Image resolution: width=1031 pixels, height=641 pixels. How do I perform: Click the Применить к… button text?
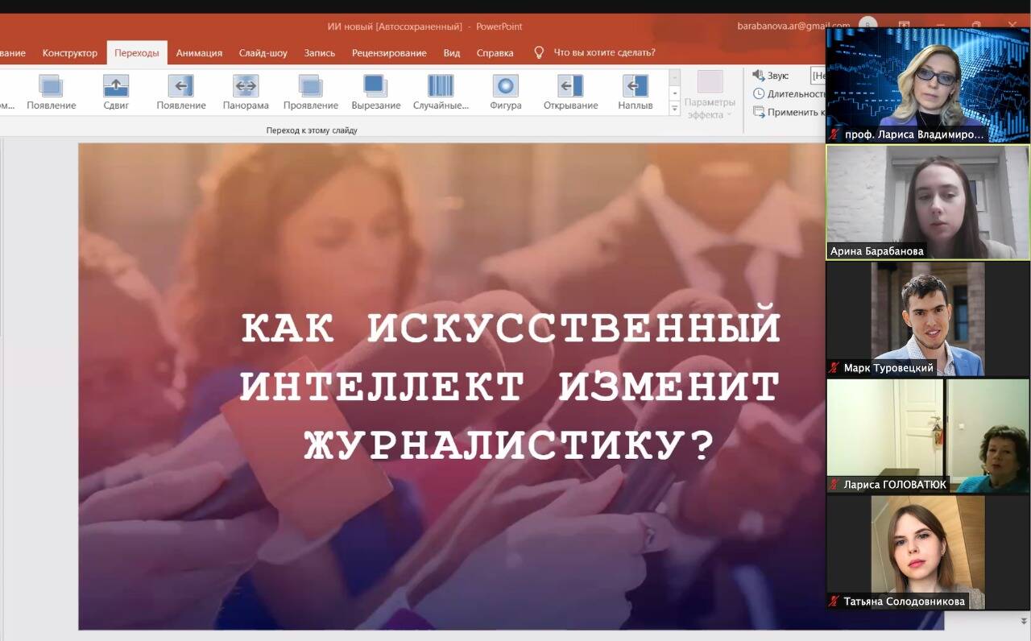click(797, 112)
